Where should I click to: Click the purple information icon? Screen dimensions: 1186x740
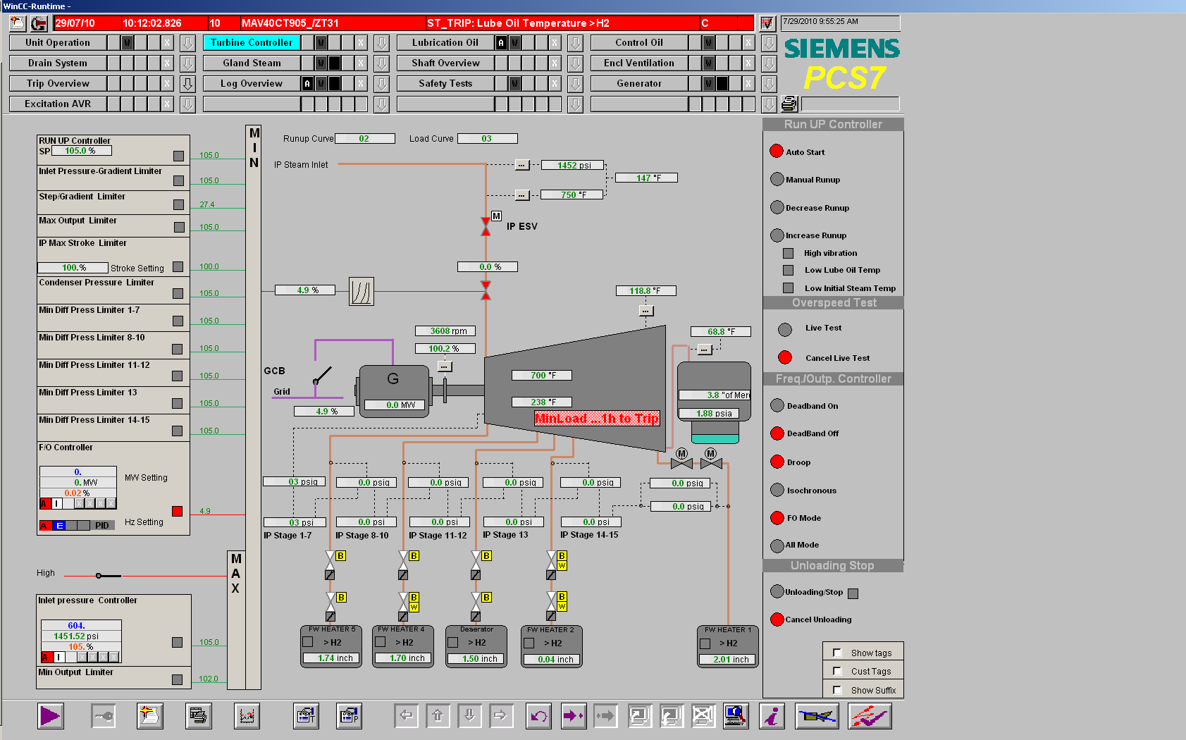(772, 716)
